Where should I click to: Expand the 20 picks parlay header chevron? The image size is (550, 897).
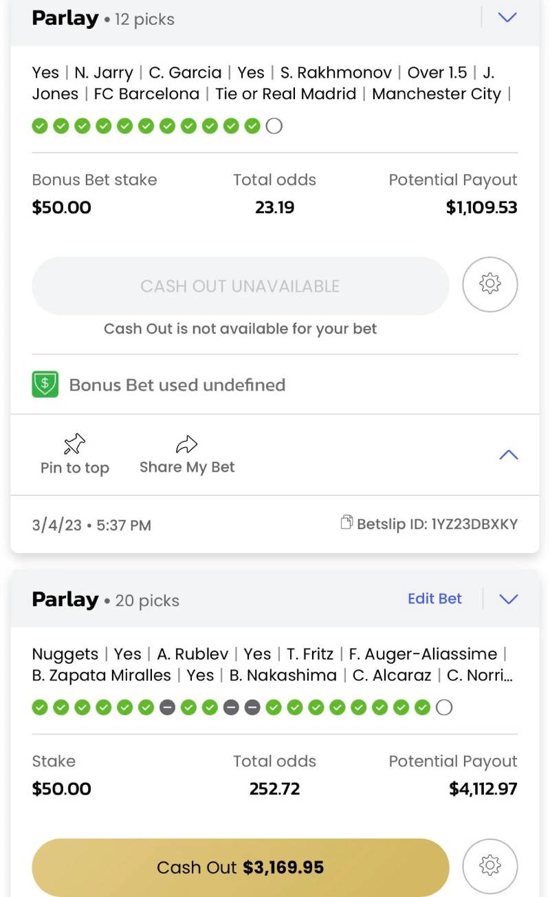click(x=508, y=599)
